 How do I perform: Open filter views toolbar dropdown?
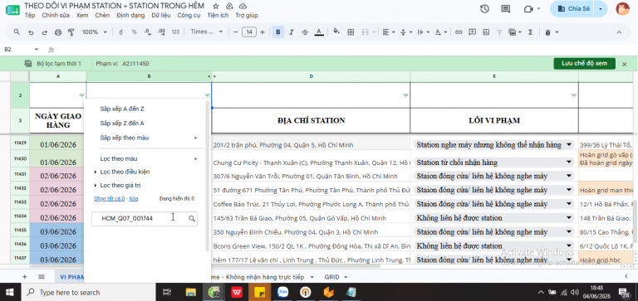click(515, 32)
